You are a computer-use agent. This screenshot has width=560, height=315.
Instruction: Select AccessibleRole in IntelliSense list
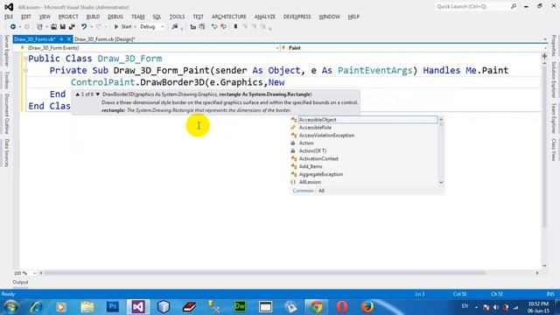coord(364,128)
